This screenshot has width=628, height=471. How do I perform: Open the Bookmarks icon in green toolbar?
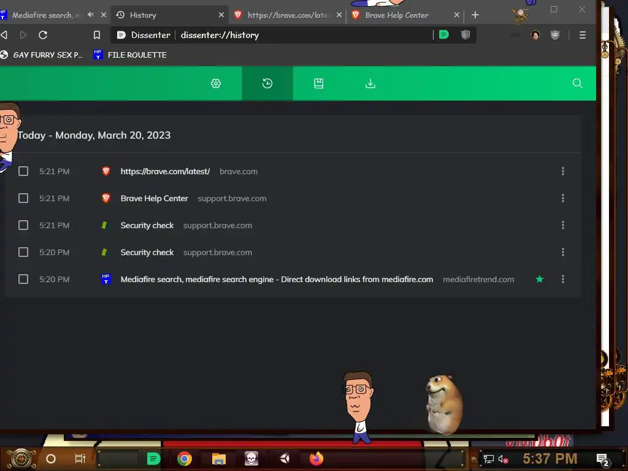coord(319,83)
